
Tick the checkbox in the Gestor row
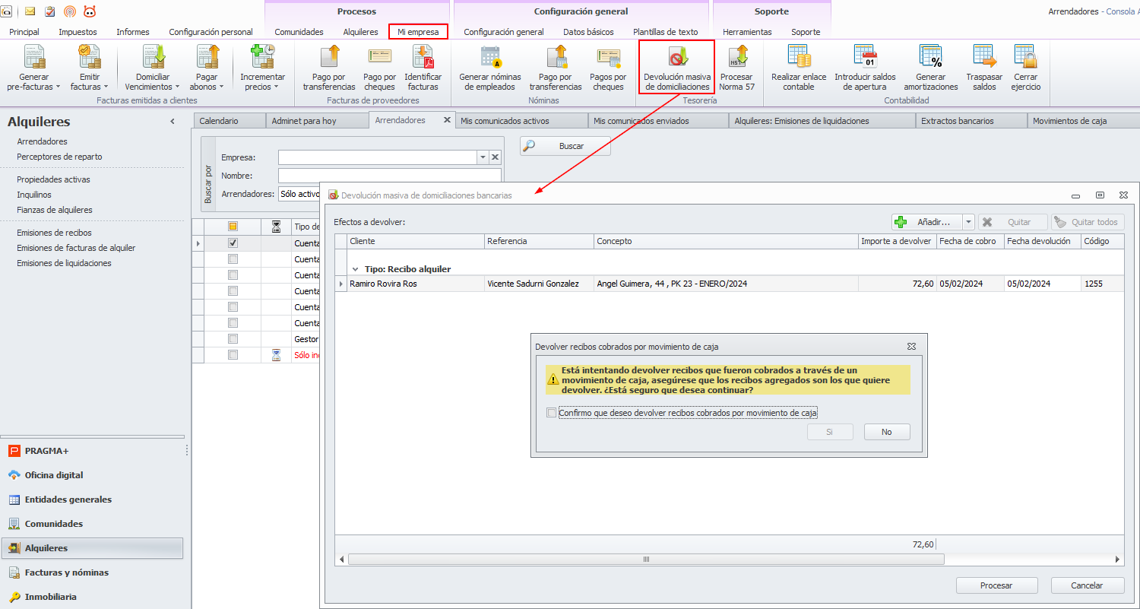point(233,339)
